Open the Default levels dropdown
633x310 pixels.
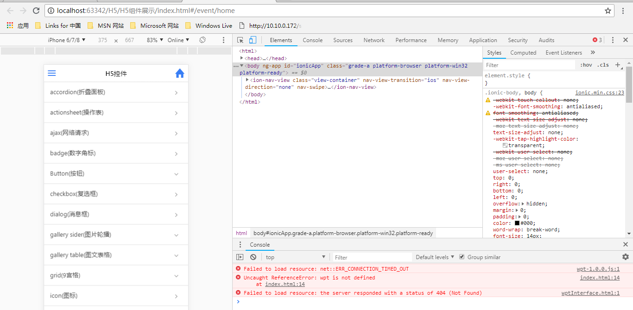[x=435, y=257]
